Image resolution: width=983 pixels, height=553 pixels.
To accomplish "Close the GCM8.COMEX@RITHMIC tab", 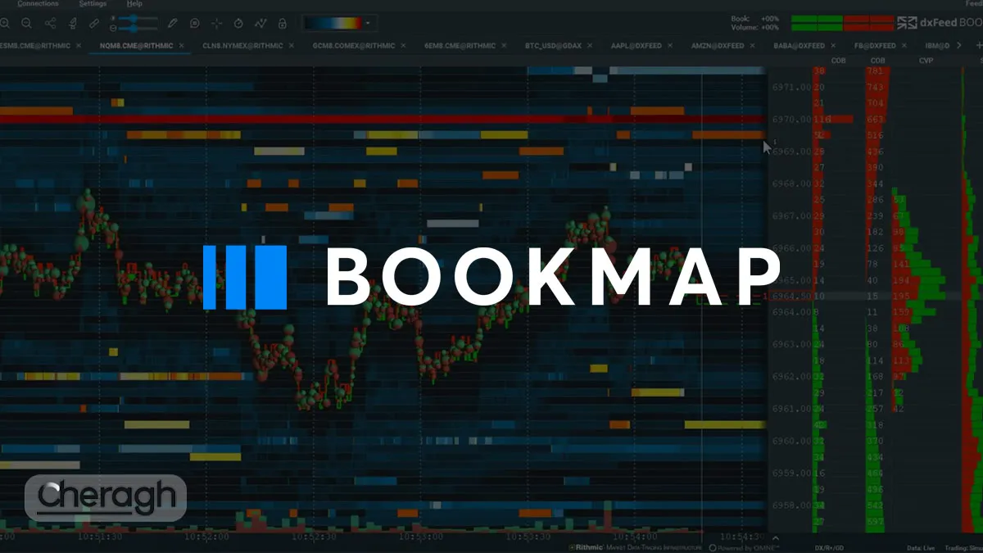I will [401, 46].
